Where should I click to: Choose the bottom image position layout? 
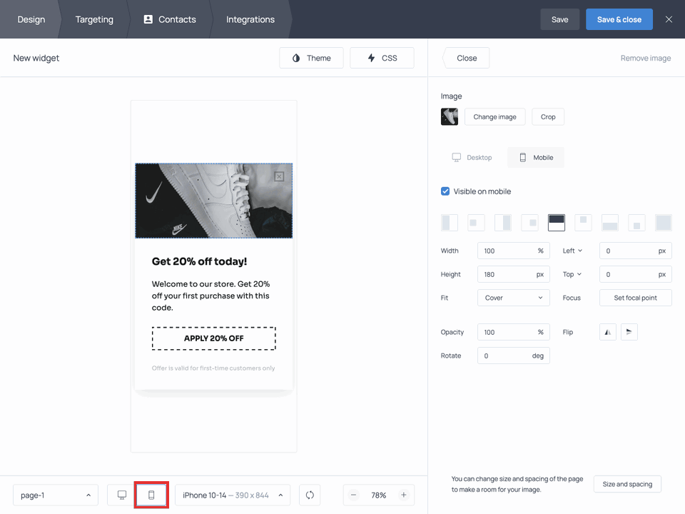[x=610, y=222]
